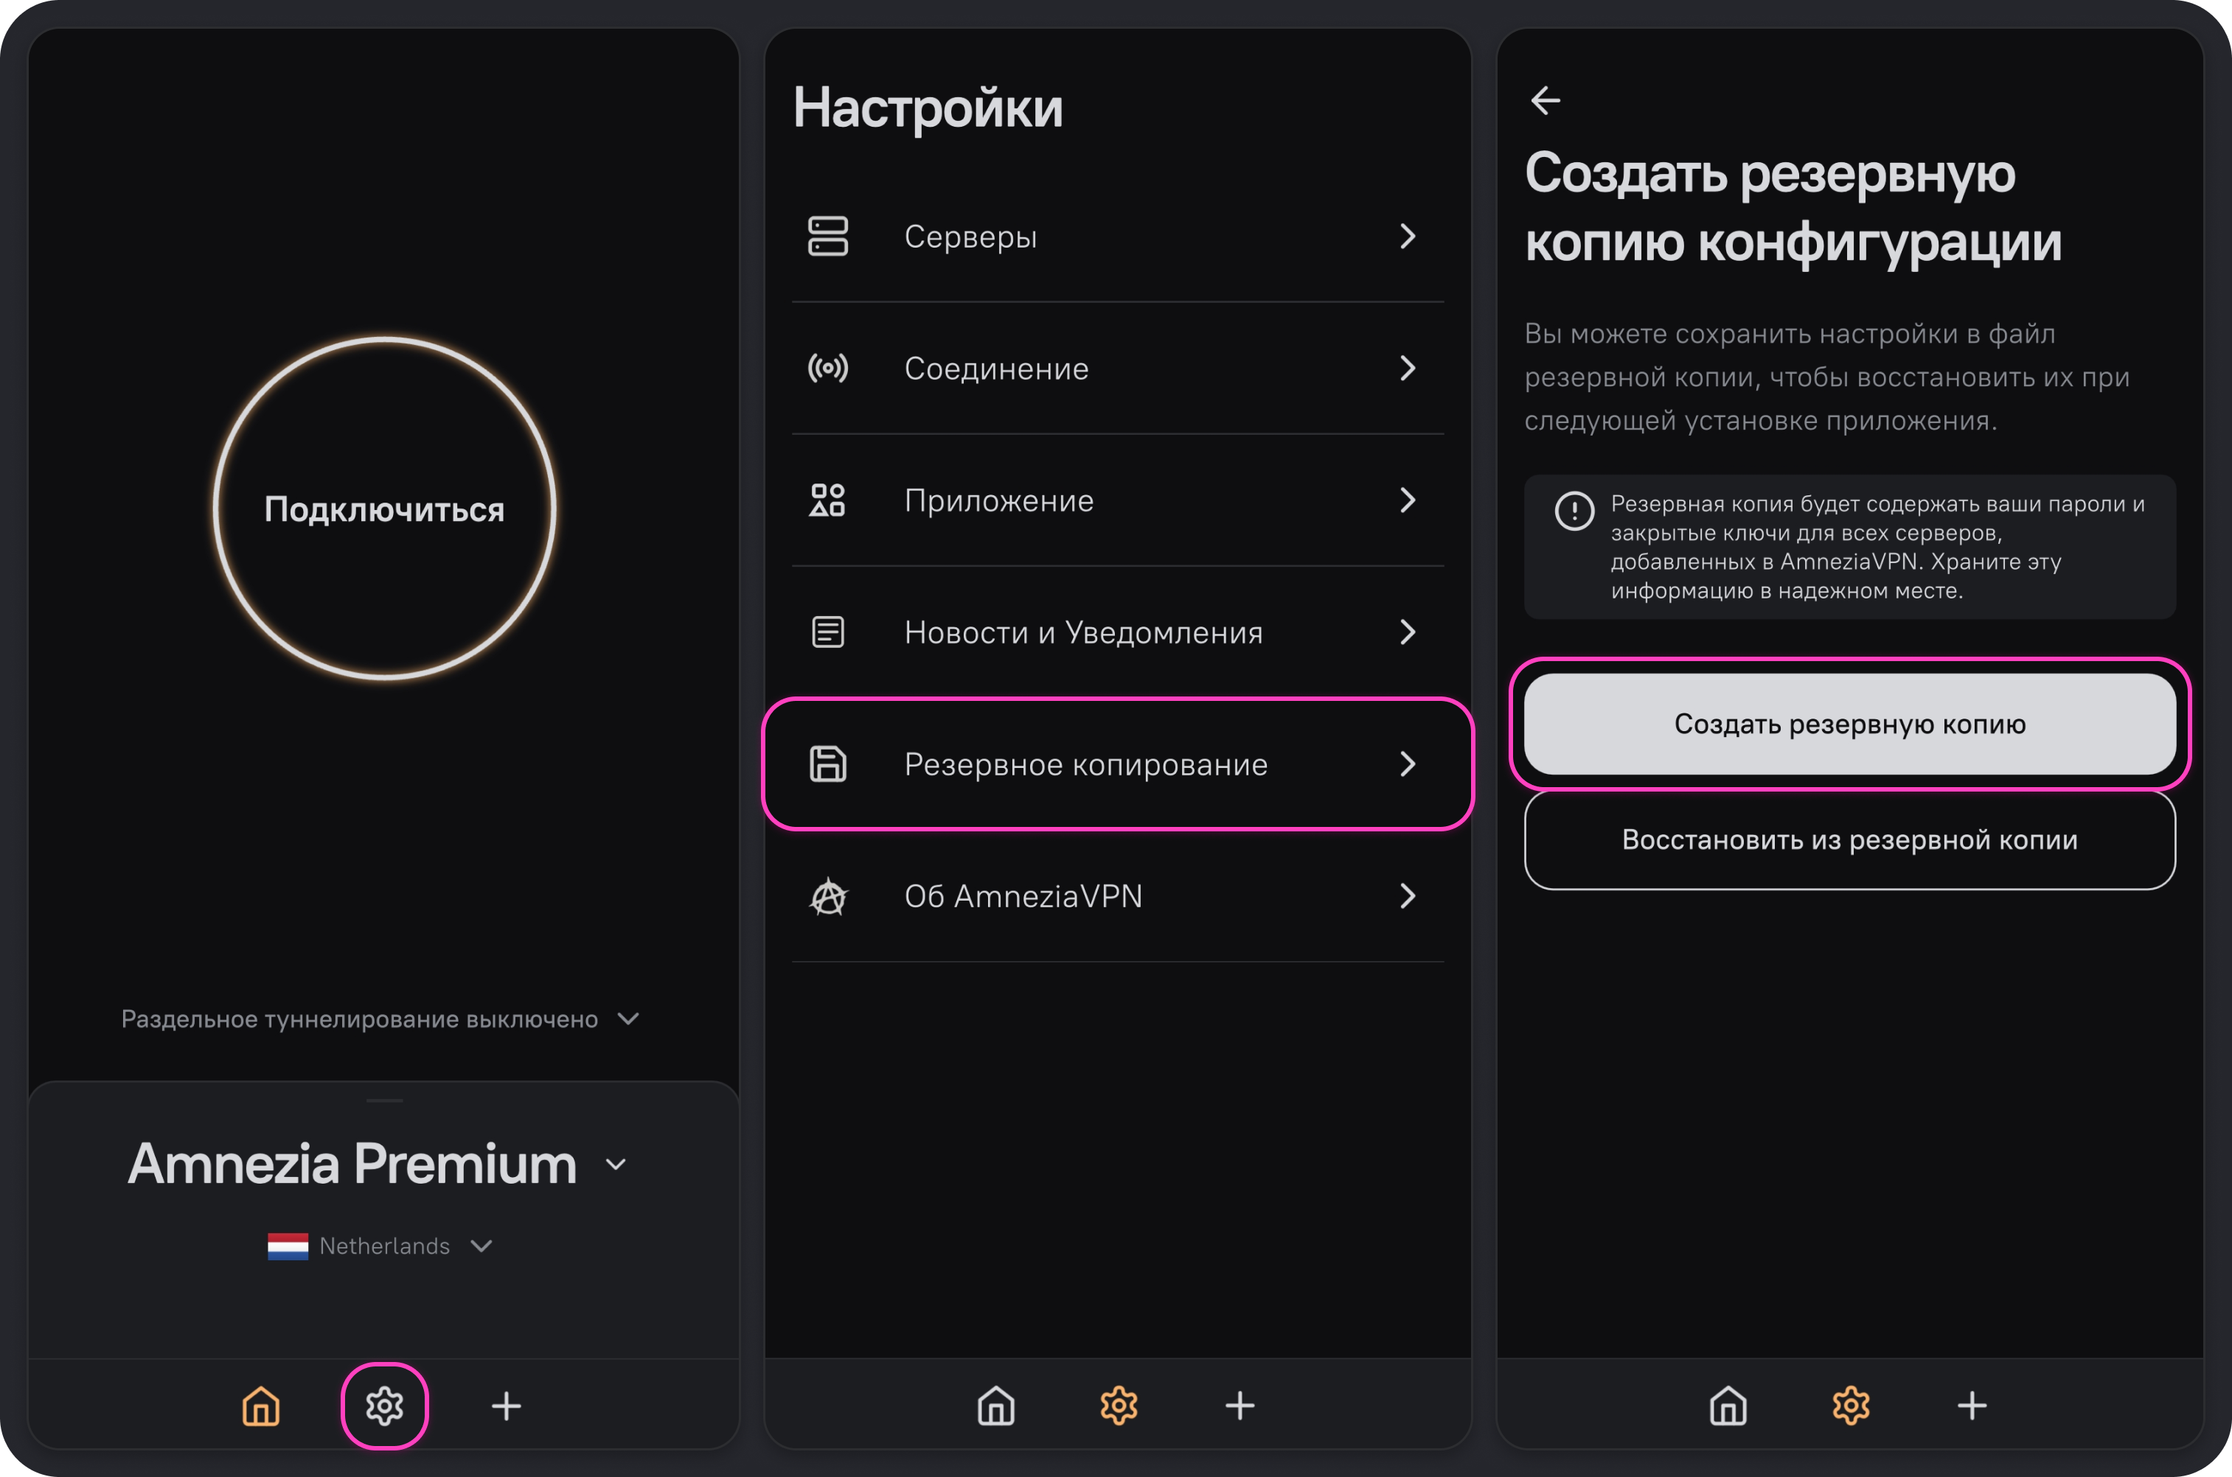2232x1477 pixels.
Task: Open settings via highlighted gear icon
Action: [384, 1406]
